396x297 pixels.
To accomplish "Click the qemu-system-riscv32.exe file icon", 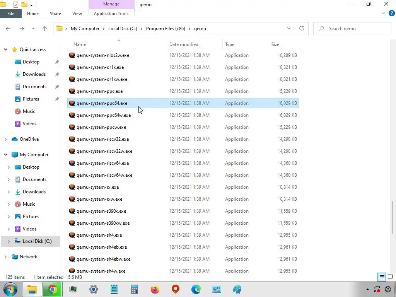I will 72,139.
